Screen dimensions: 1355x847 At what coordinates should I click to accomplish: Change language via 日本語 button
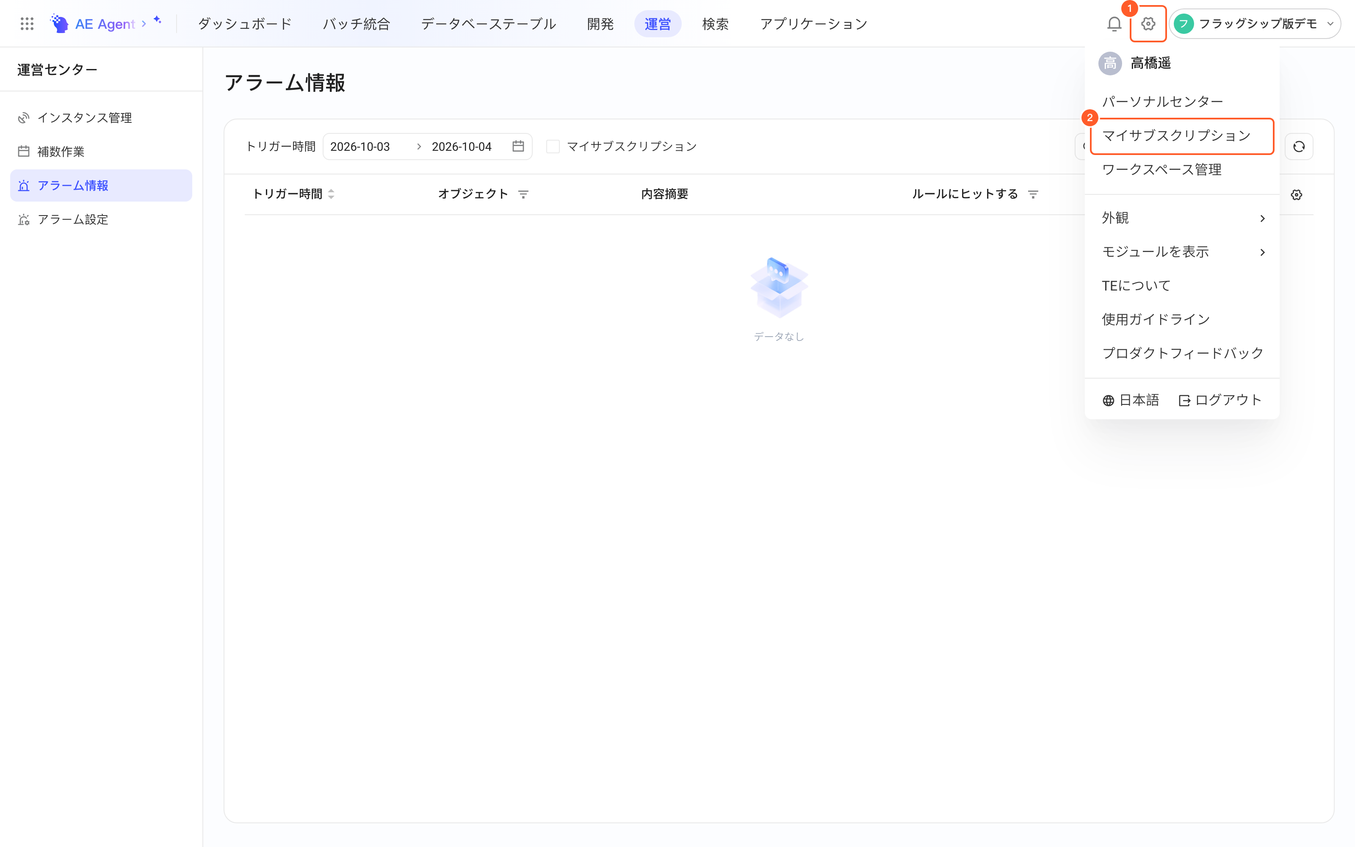pos(1131,400)
